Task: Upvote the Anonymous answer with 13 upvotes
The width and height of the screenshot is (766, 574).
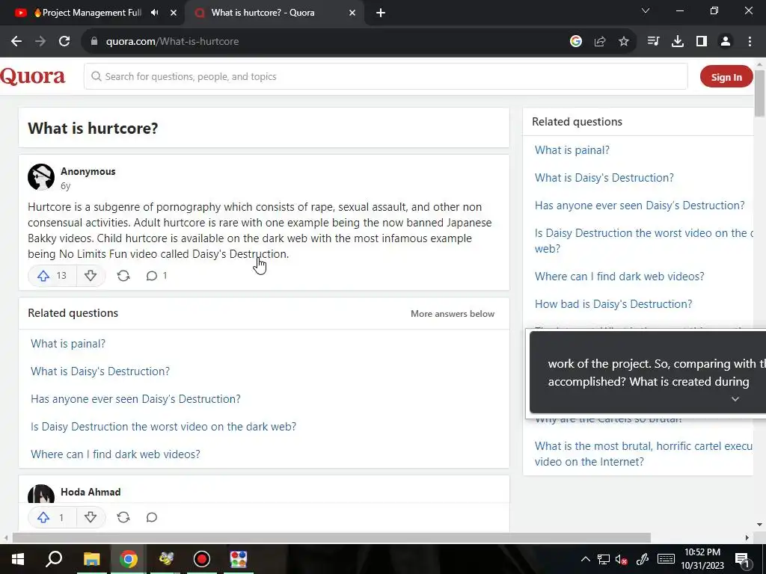Action: coord(52,276)
